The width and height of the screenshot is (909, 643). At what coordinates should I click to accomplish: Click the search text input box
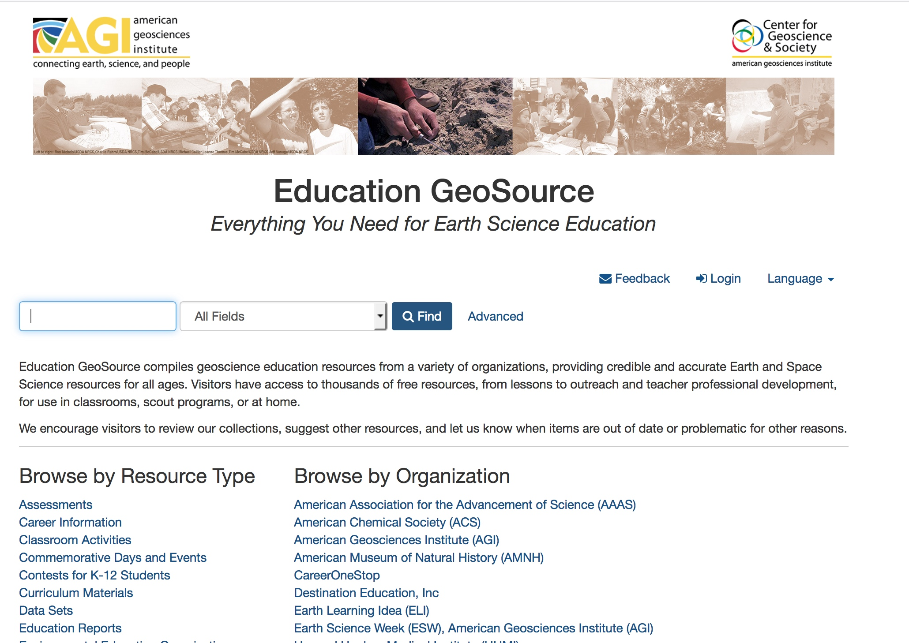coord(98,316)
